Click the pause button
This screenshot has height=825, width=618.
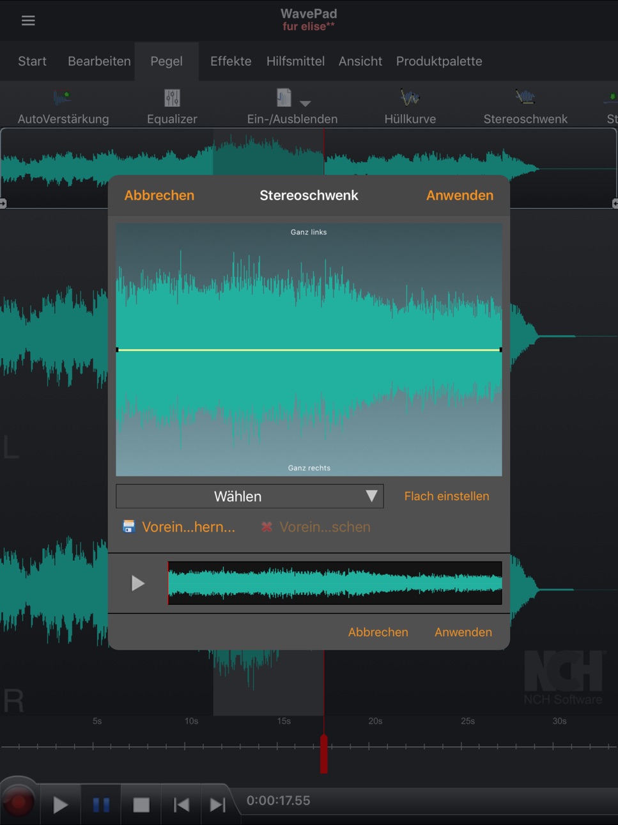click(x=101, y=805)
